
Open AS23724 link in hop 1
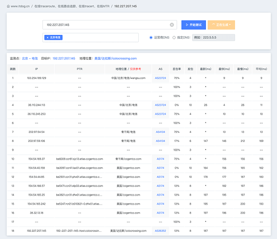(x=160, y=78)
